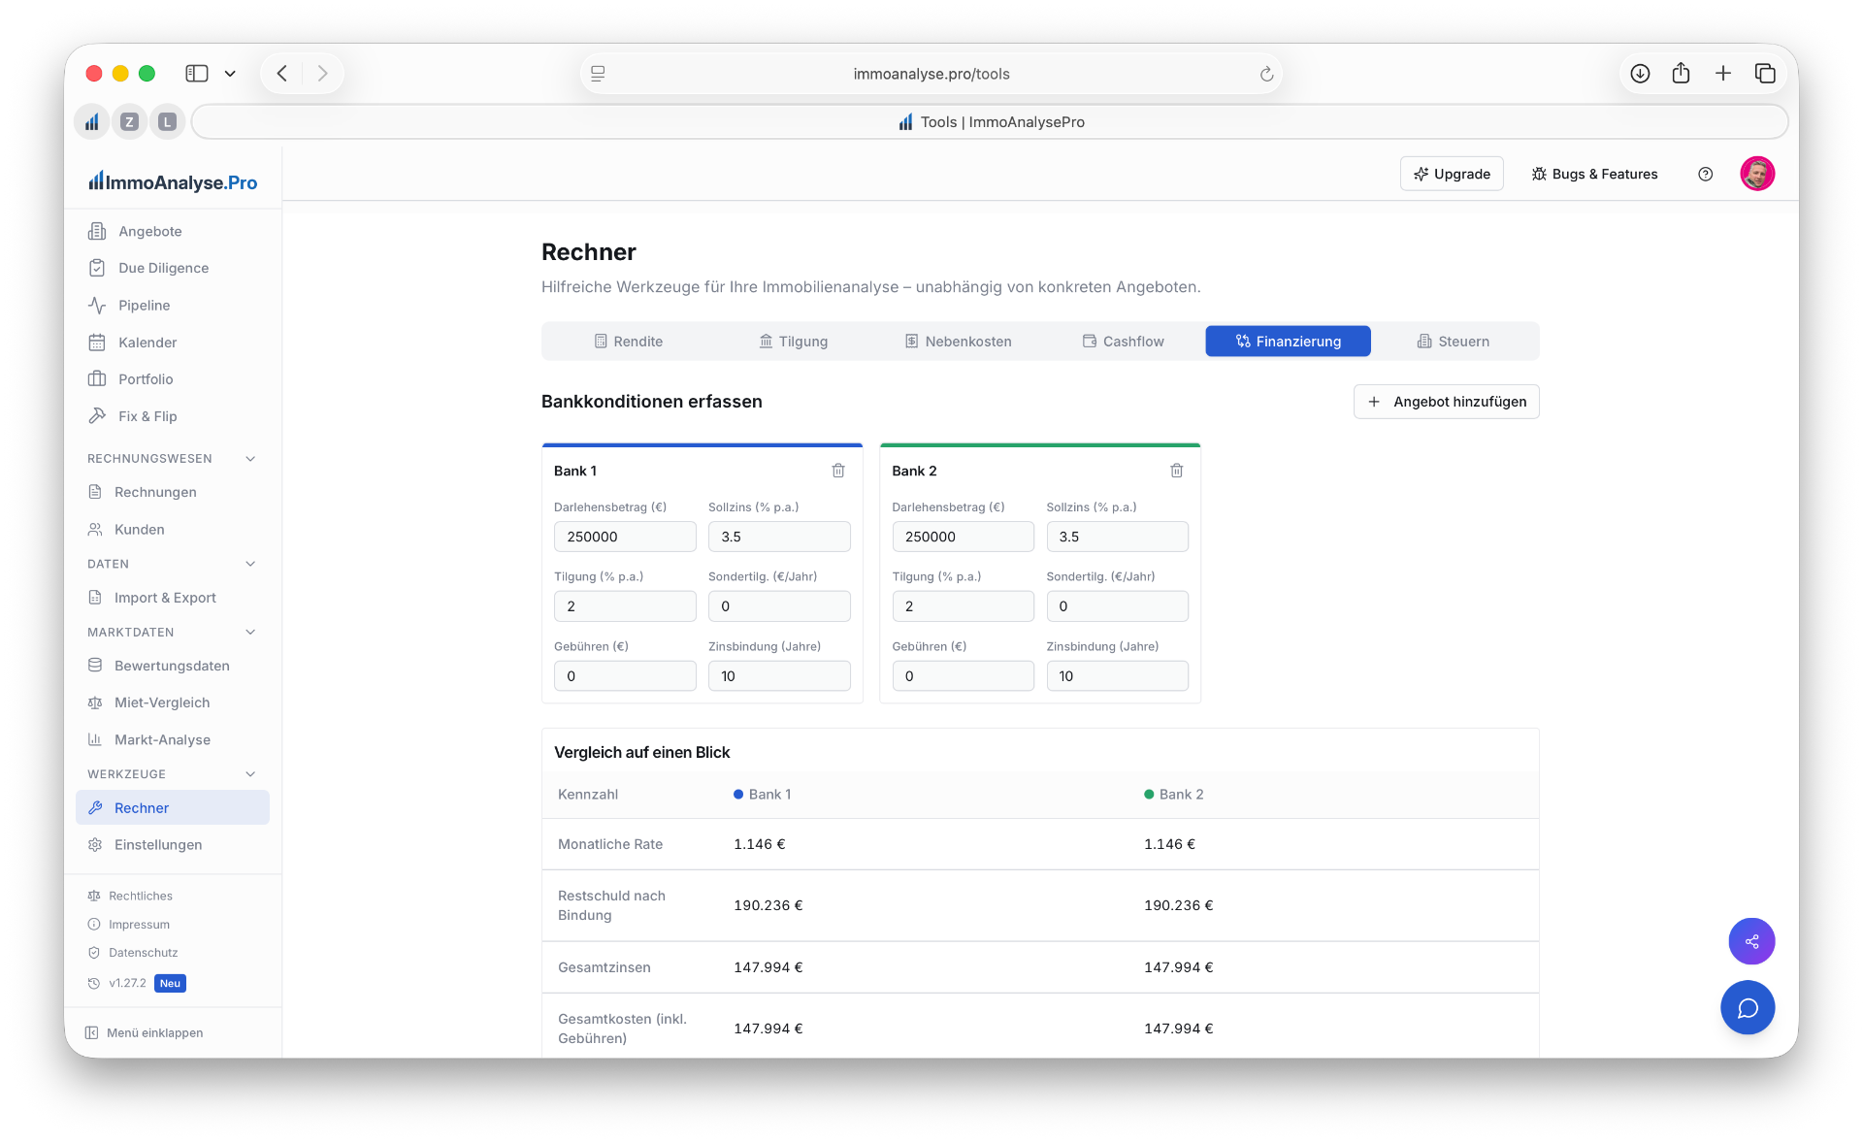Toggle the Safari sidebar icon

pyautogui.click(x=197, y=74)
